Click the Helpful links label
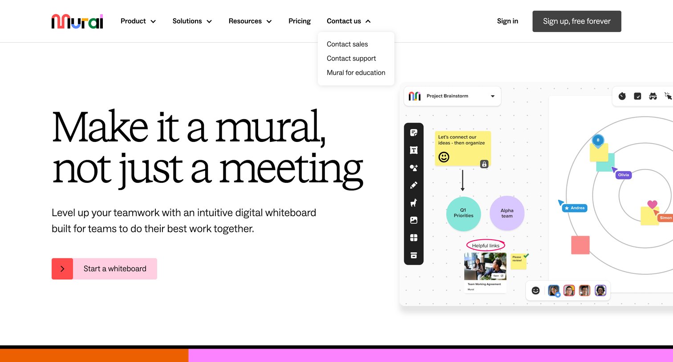This screenshot has height=362, width=673. [486, 245]
